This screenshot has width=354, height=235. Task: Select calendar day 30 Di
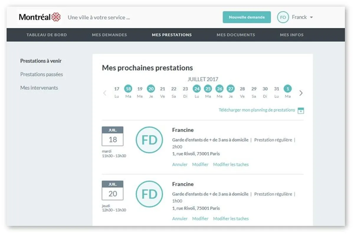[265, 92]
